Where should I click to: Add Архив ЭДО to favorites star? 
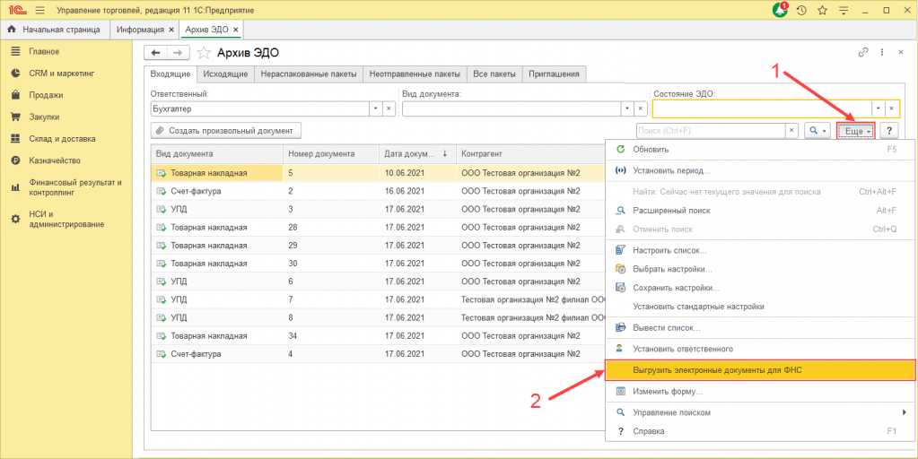coord(205,53)
